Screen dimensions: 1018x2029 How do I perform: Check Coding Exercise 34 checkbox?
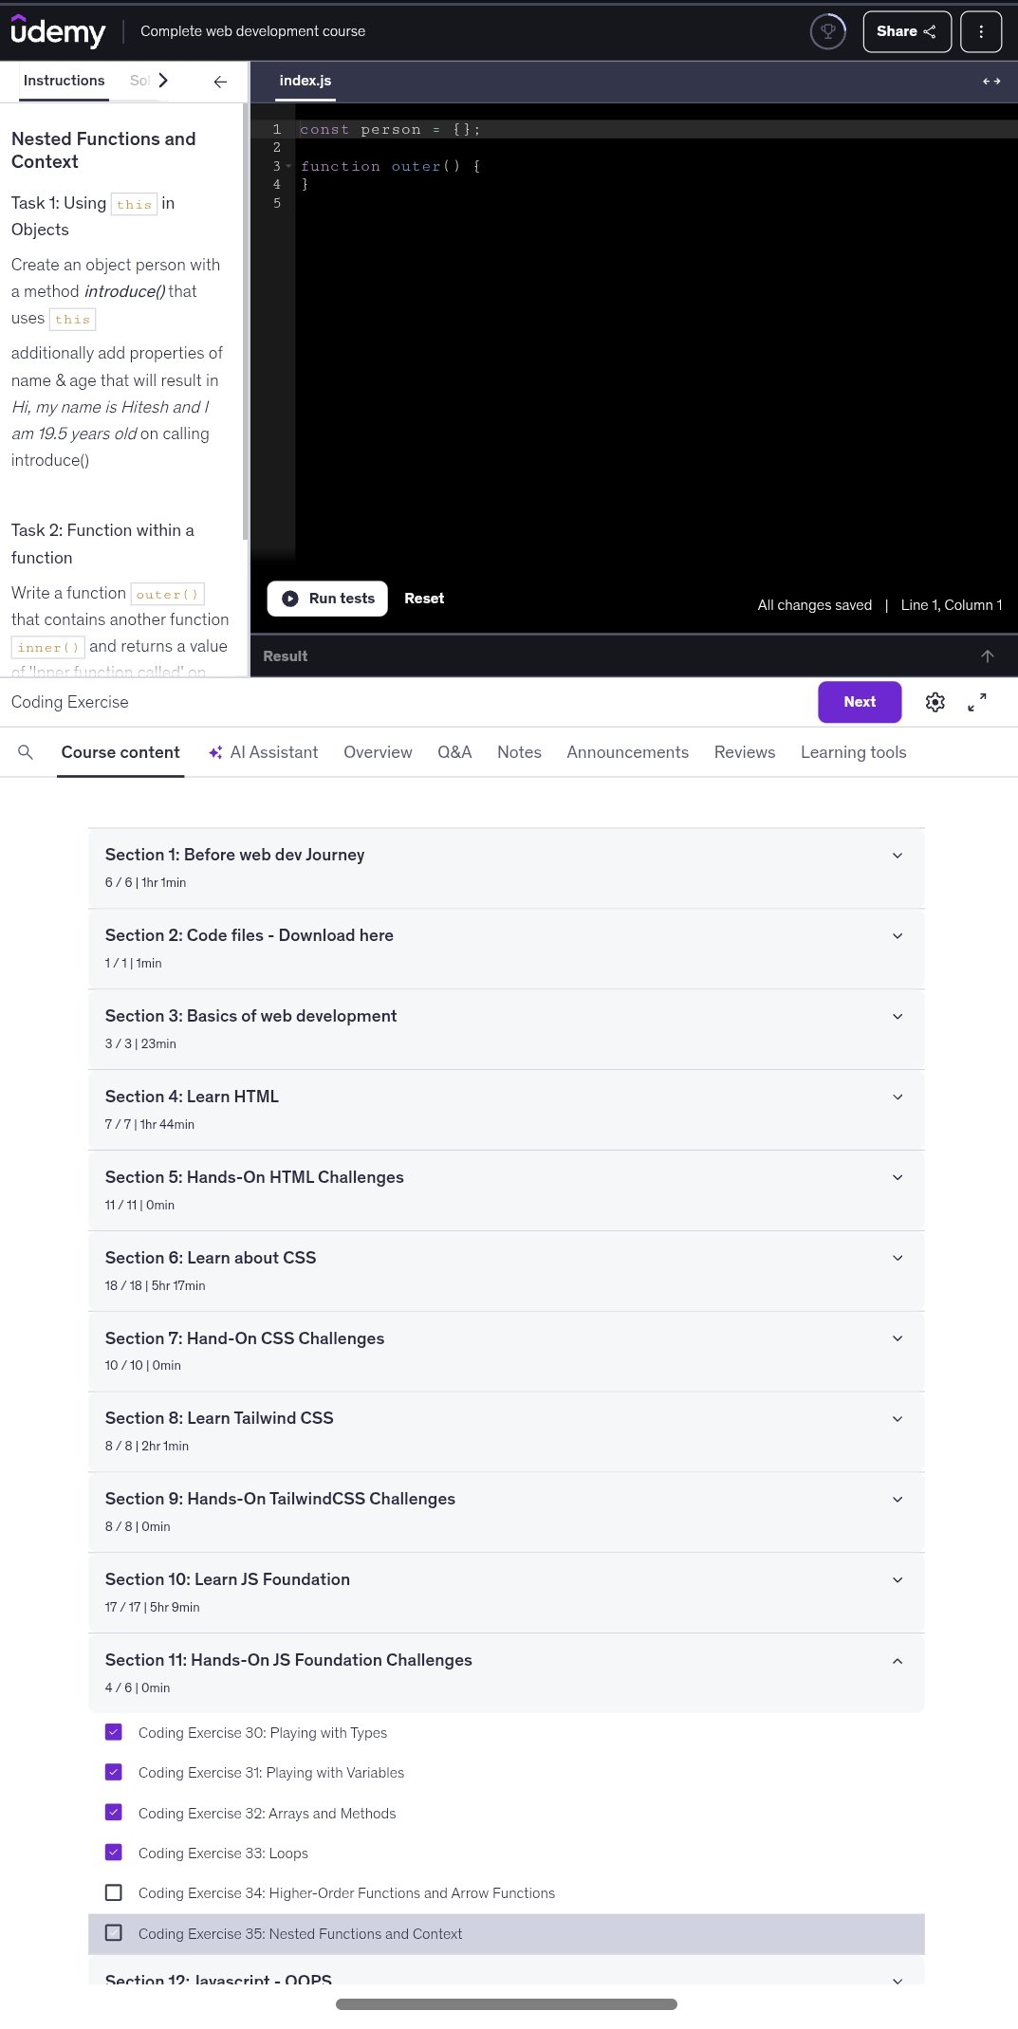114,1892
